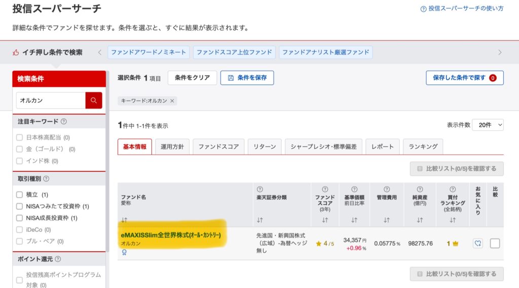Switch to the リターン tab
519x288 pixels.
tap(265, 147)
